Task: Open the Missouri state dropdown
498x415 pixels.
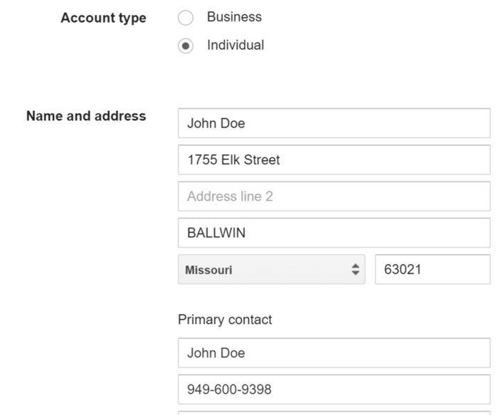Action: (271, 270)
